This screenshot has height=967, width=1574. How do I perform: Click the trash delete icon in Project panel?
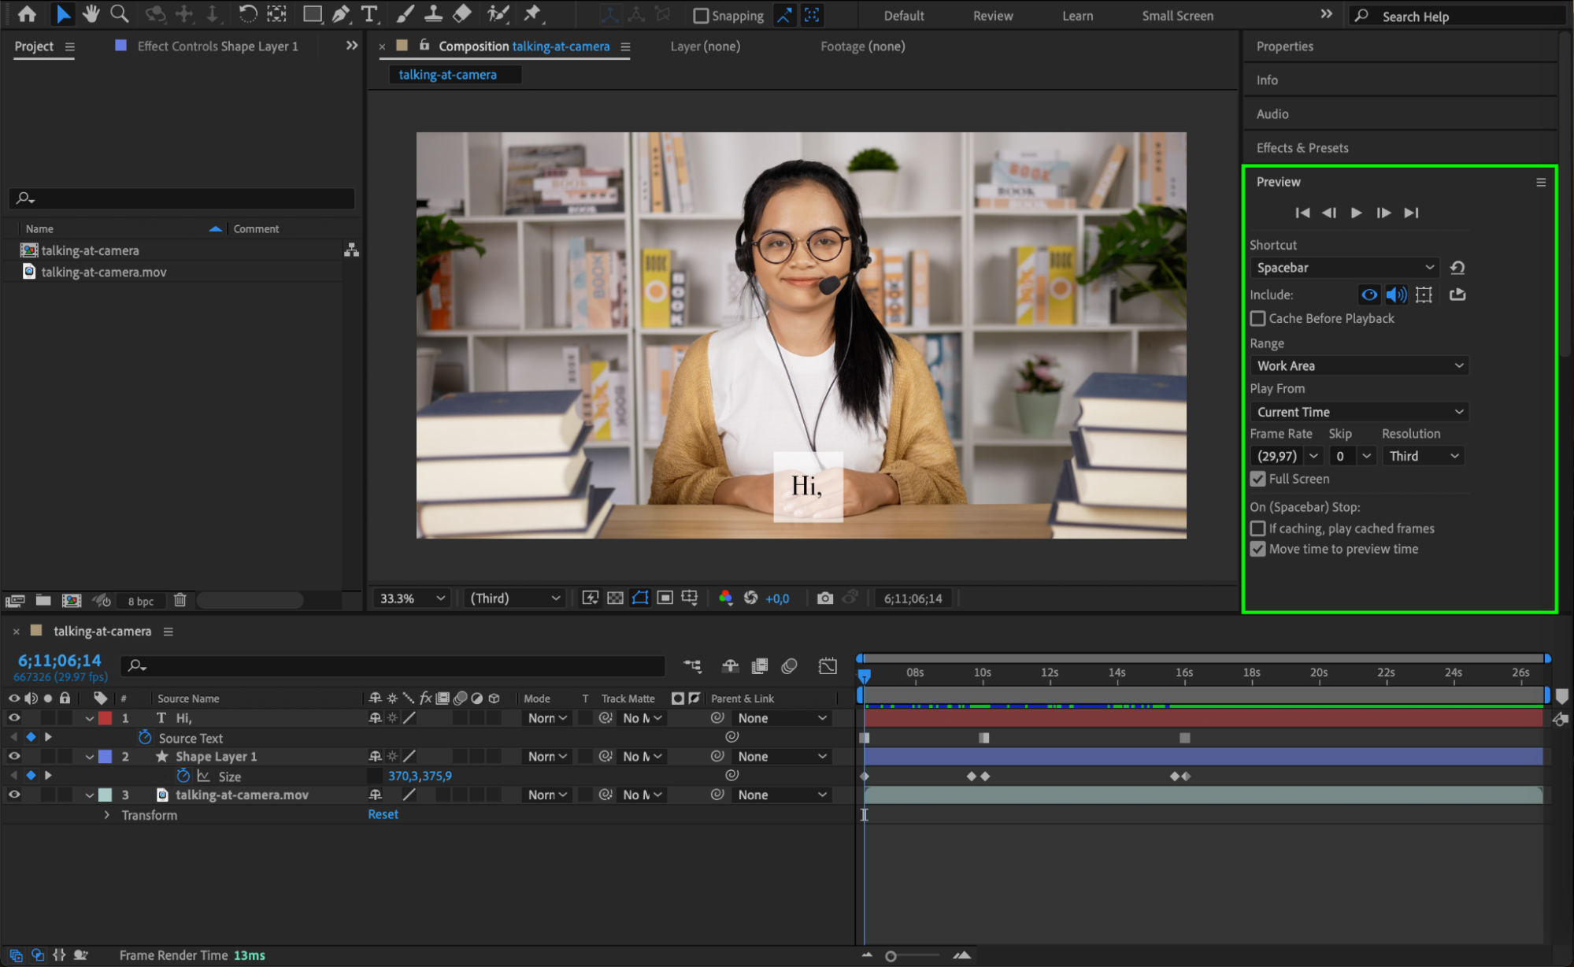pos(180,600)
